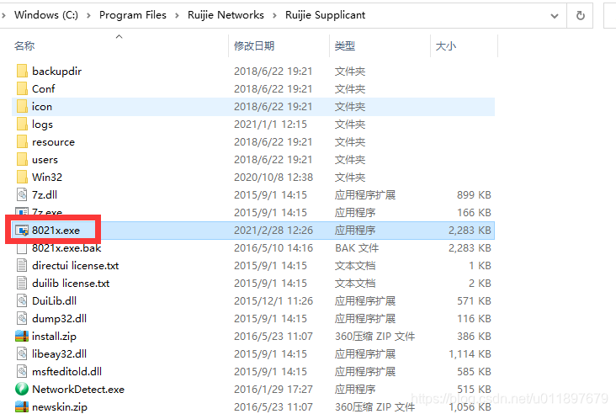Click the libeay32.dll file icon
This screenshot has height=414, width=616.
coord(22,354)
